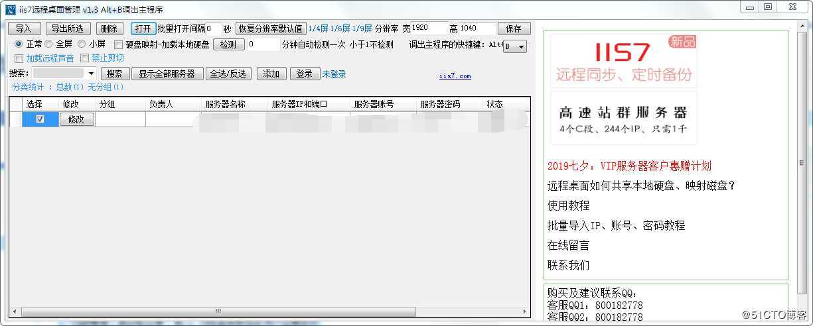Click the 打开 open button

pyautogui.click(x=143, y=28)
